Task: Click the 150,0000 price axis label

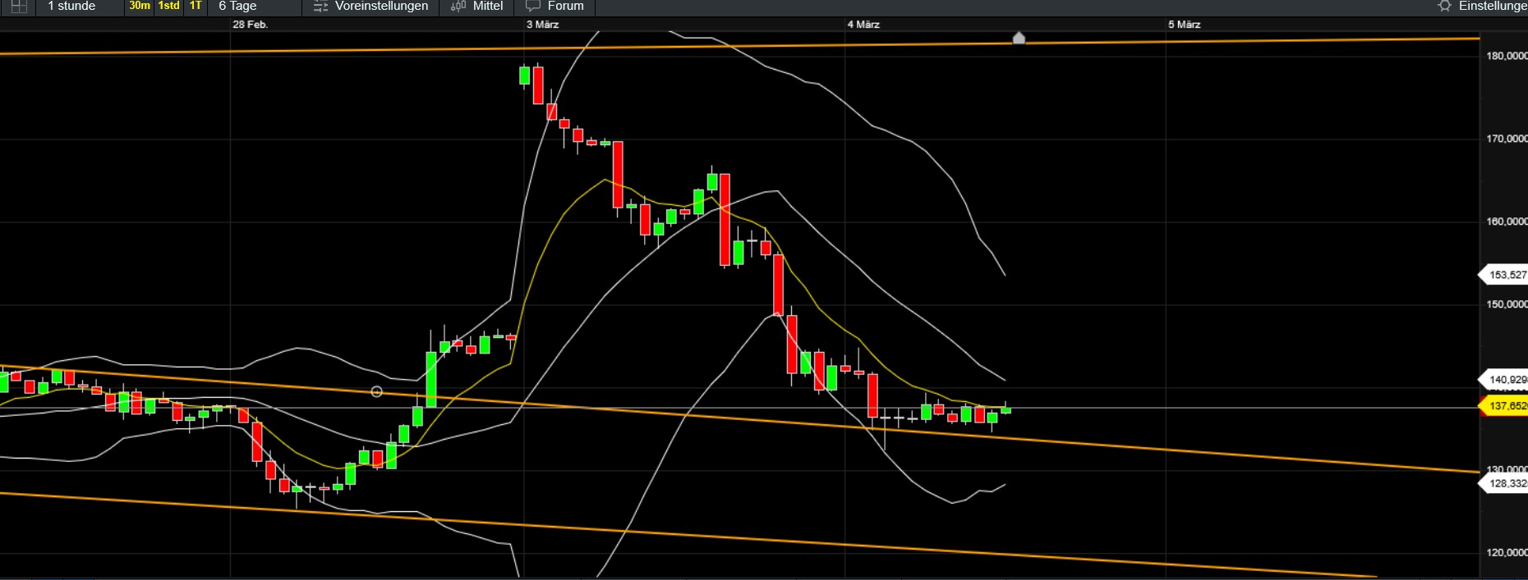Action: 1507,304
